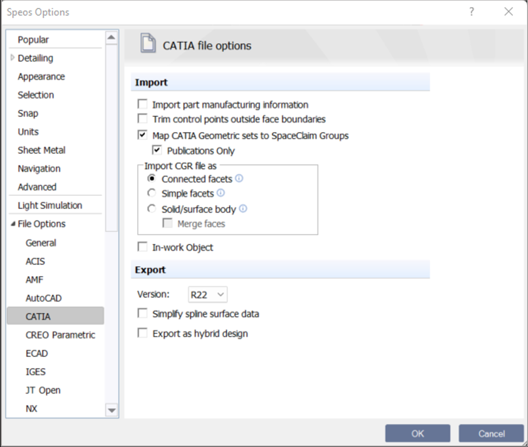Viewport: 528px width, 447px height.
Task: Open ECAD file options
Action: 37,353
